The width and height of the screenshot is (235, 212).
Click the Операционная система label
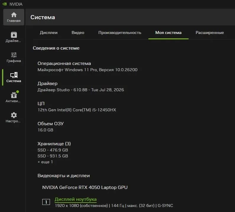(x=64, y=63)
